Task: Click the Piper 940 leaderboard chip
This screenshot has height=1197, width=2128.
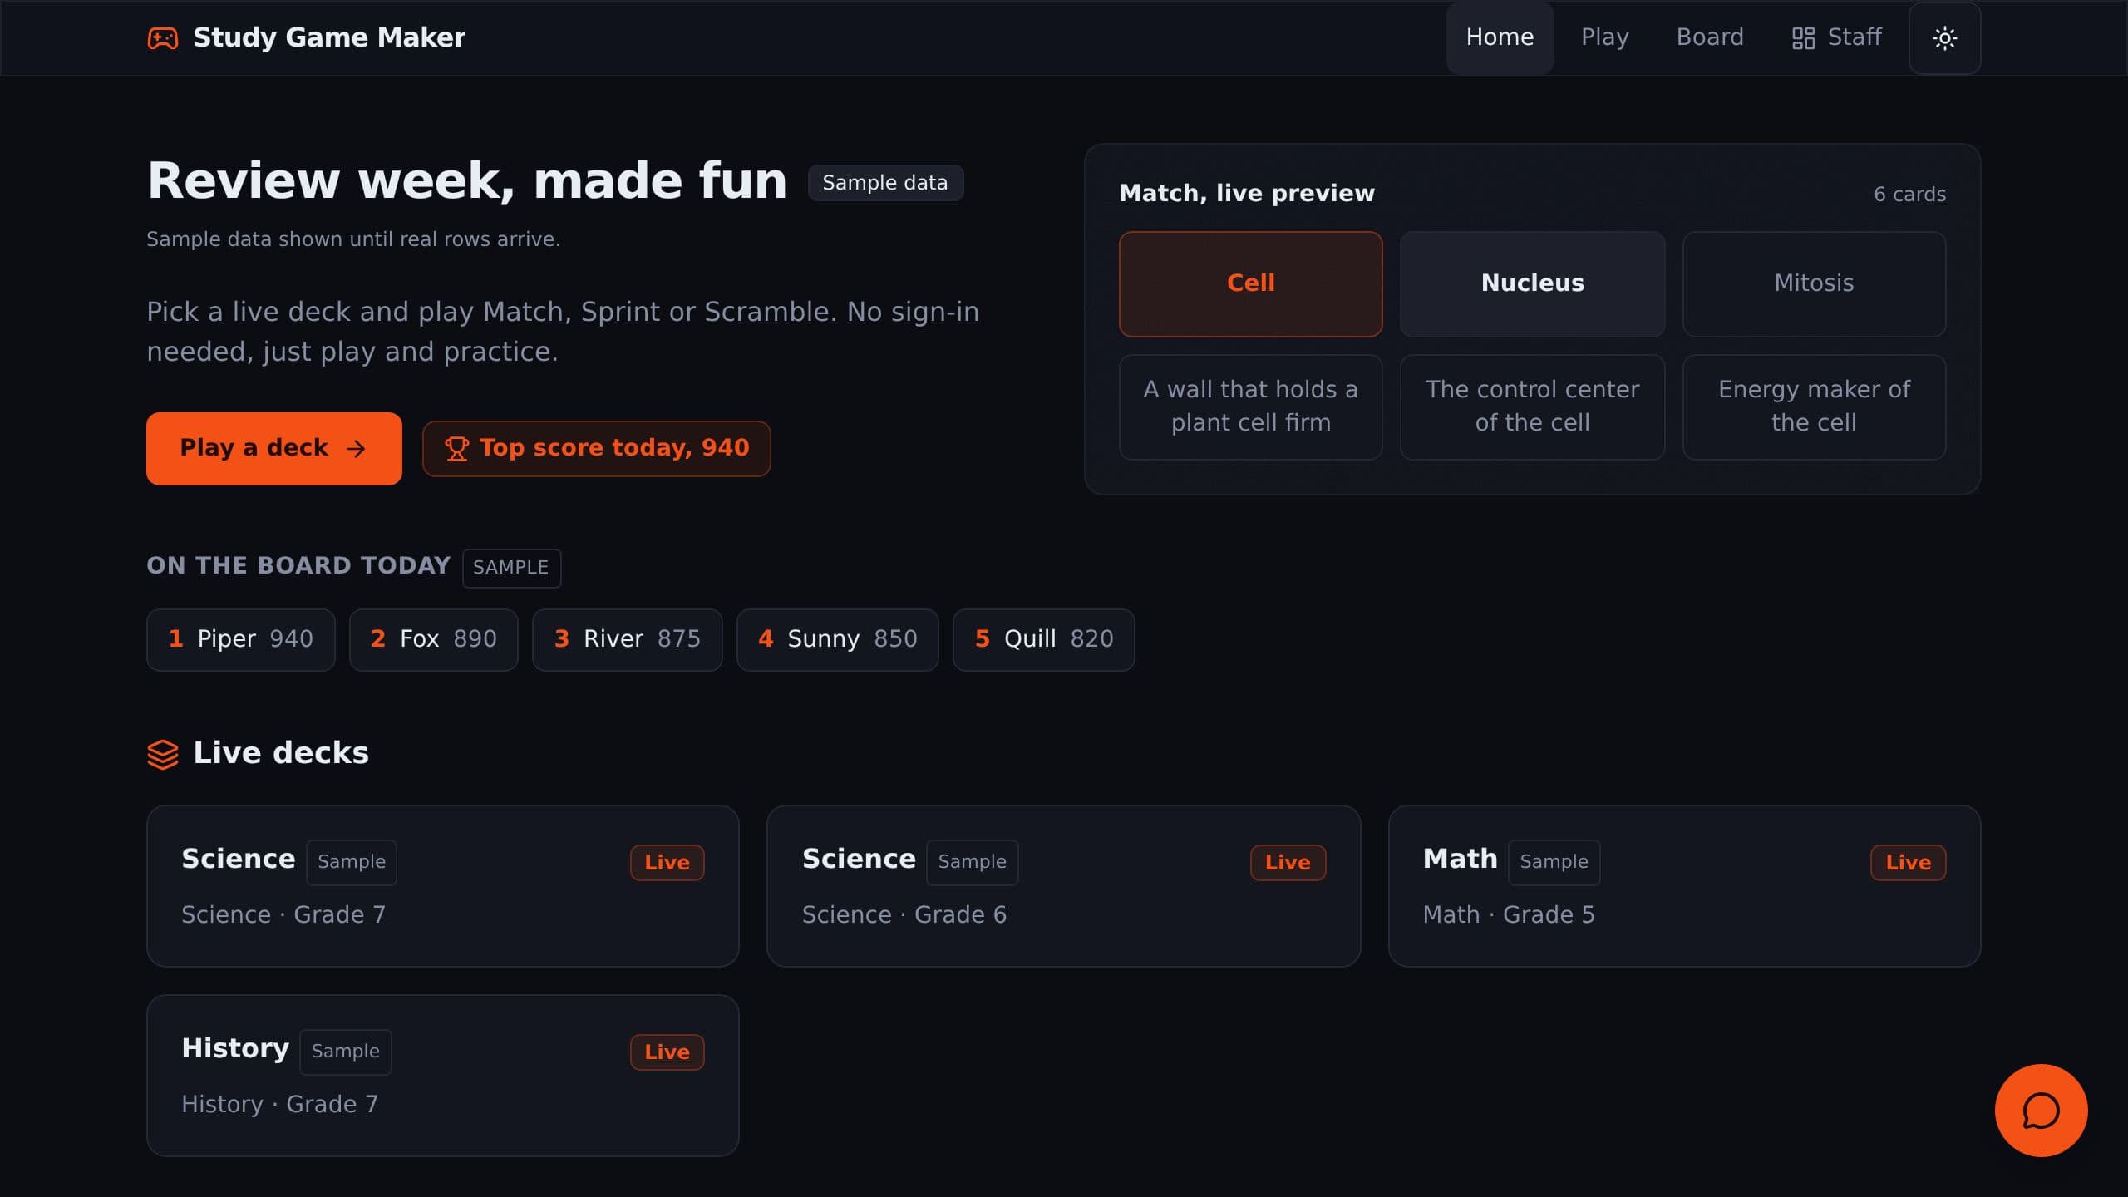Action: tap(241, 639)
